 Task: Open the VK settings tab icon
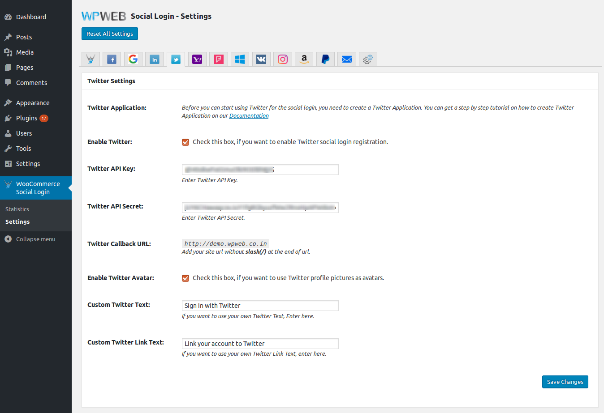(x=261, y=60)
